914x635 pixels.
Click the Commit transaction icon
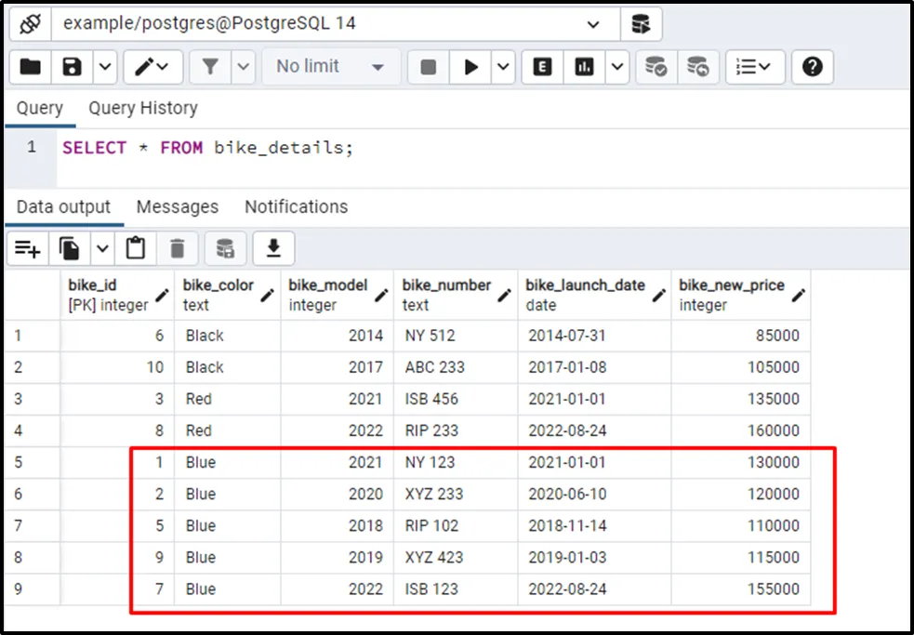[656, 67]
